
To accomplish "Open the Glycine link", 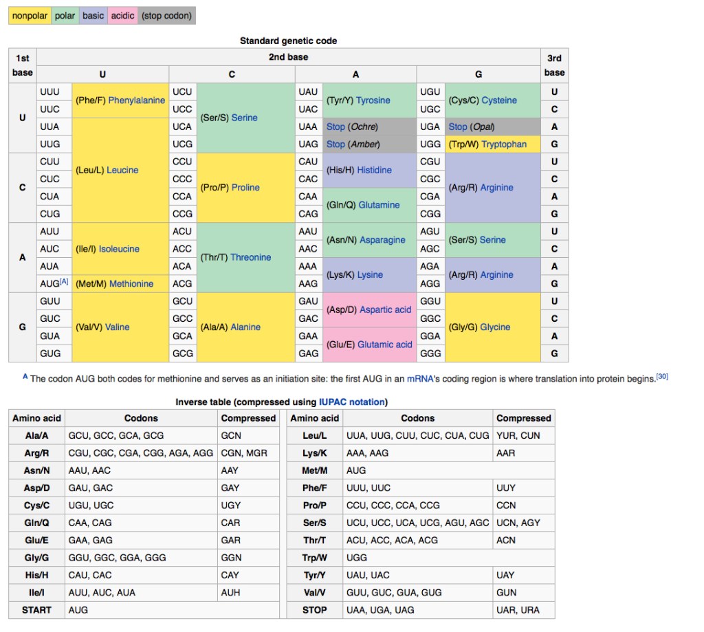I will pos(495,327).
